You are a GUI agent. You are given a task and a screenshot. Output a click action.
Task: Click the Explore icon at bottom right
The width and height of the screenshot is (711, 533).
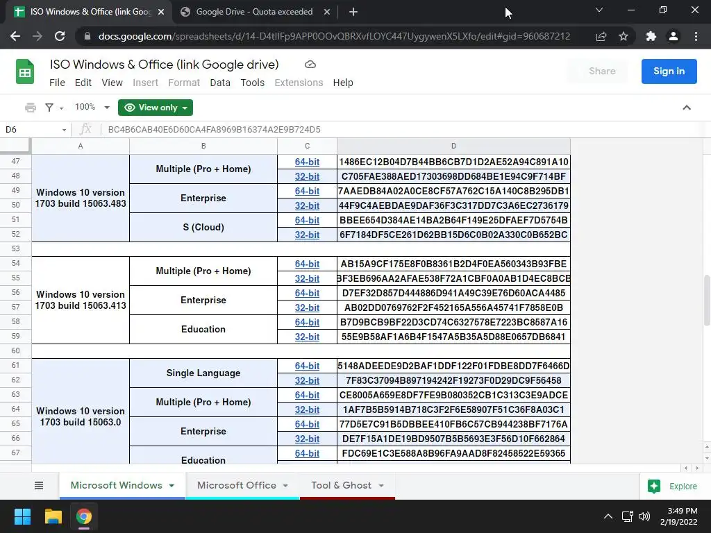point(654,486)
